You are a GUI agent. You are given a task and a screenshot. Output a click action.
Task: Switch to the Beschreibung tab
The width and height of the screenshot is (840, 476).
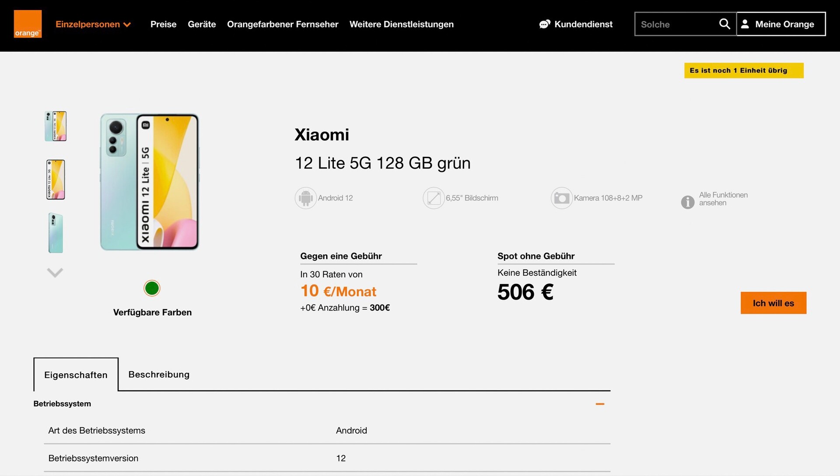pyautogui.click(x=159, y=374)
